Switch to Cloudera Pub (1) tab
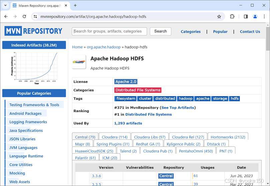The image size is (270, 186). point(158,151)
